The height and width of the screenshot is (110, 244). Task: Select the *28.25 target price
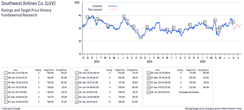[121, 92]
